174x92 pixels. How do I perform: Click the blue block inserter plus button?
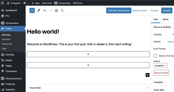tap(32, 11)
